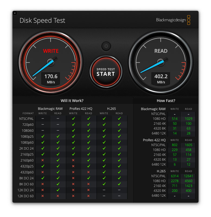Click the 2K DCI 24 format row label
Viewport: 211px width, 217px height.
[x=26, y=149]
